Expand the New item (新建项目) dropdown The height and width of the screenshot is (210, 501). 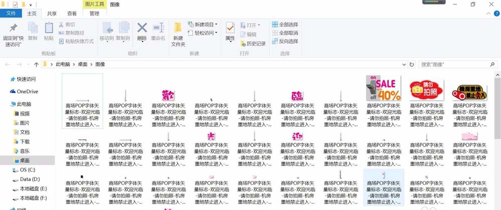[x=216, y=24]
